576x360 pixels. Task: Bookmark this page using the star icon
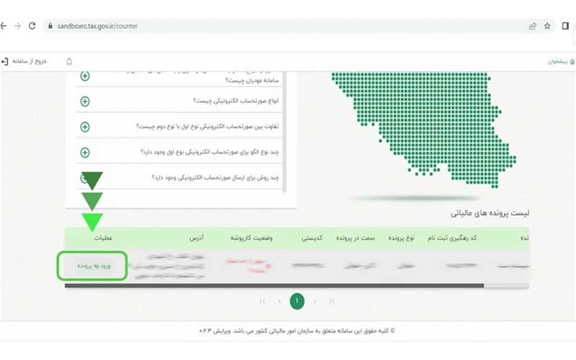pos(547,26)
